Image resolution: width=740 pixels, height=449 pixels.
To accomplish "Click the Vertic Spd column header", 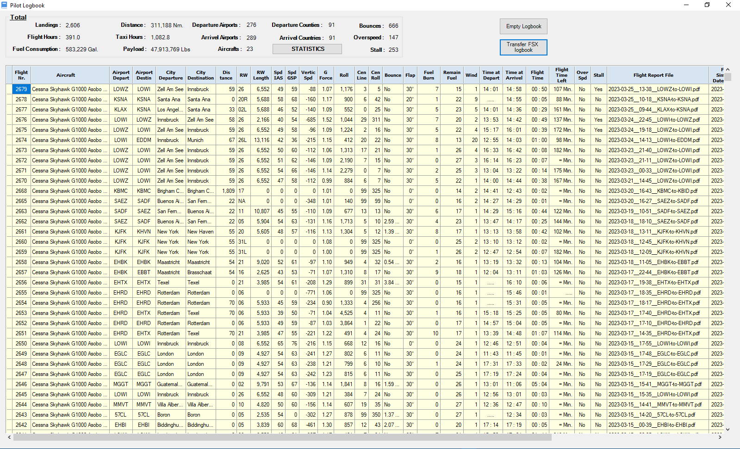I will 308,75.
